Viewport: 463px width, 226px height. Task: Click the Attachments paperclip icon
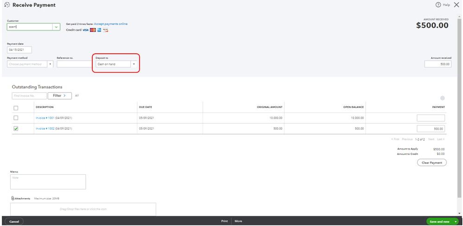tap(13, 199)
